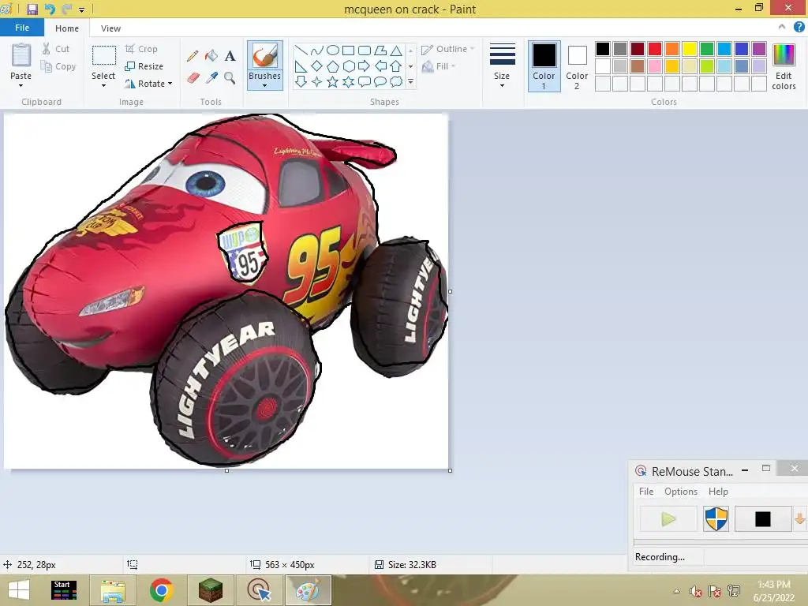Choose the Left arrow shape
This screenshot has height=606, width=808.
click(380, 66)
